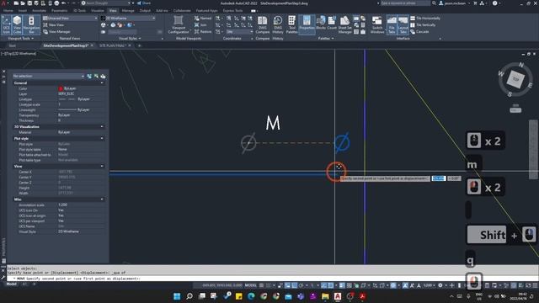Toggle the Navigation Bar button
Image resolution: width=539 pixels, height=303 pixels.
(31, 24)
